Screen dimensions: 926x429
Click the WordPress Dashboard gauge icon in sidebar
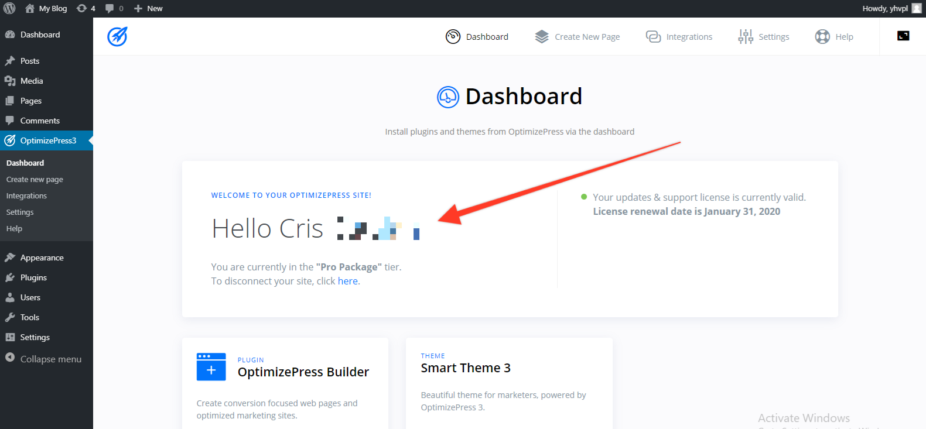pos(10,35)
